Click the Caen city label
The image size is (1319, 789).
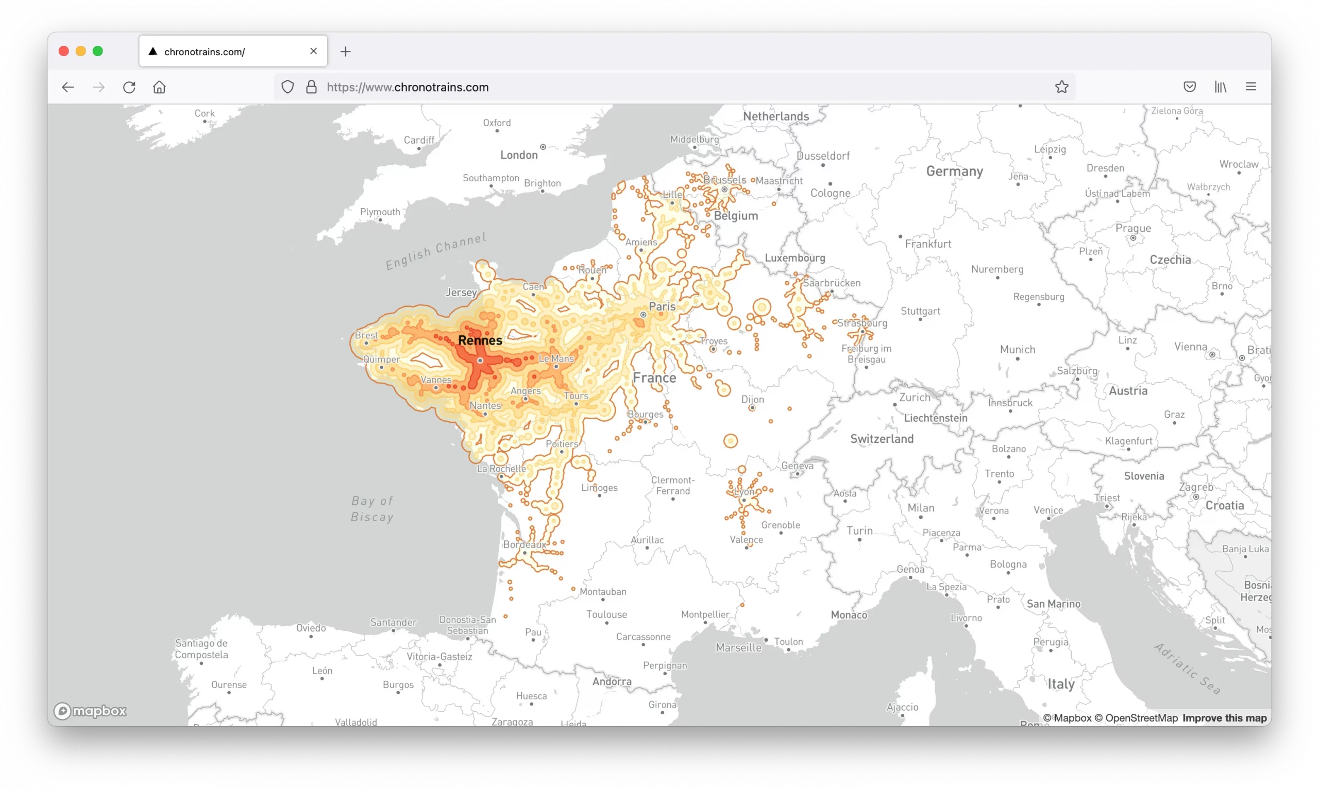click(533, 286)
